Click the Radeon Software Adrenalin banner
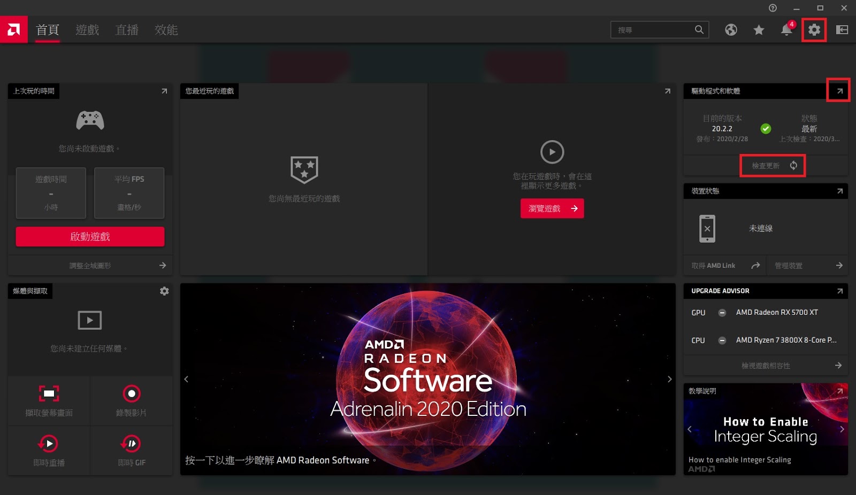Image resolution: width=856 pixels, height=495 pixels. click(428, 379)
